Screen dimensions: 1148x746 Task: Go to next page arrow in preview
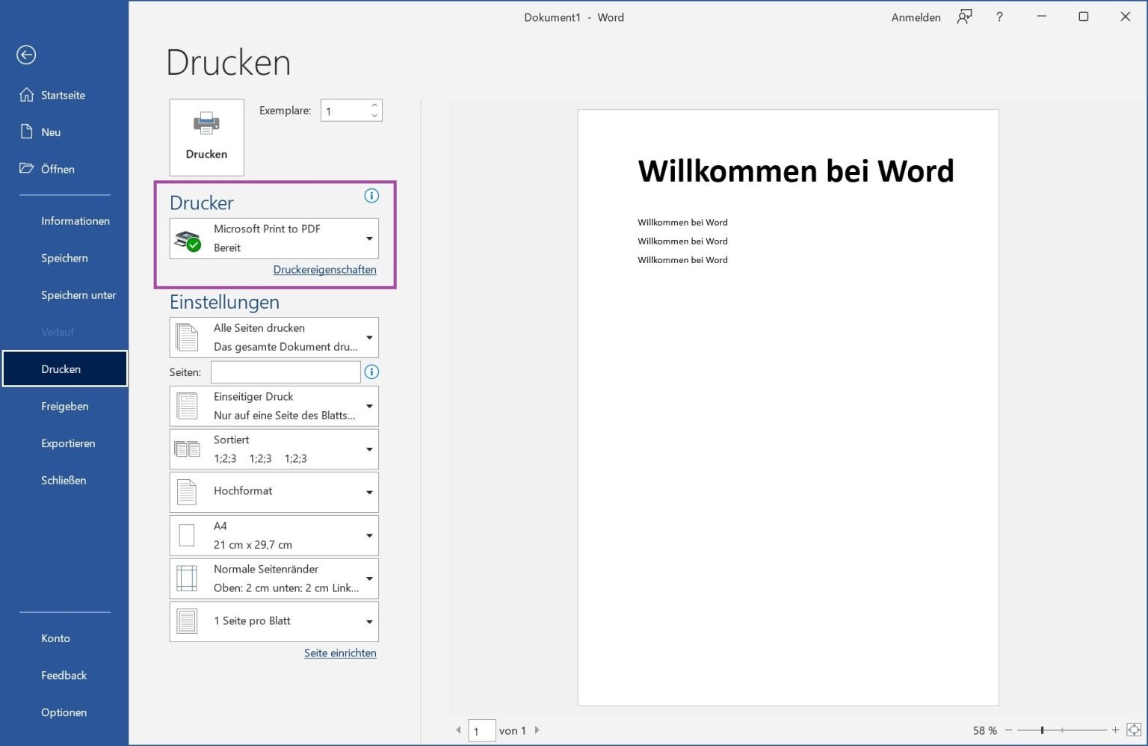coord(537,730)
